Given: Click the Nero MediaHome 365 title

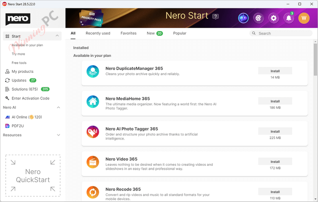Looking at the screenshot, I should (x=128, y=99).
